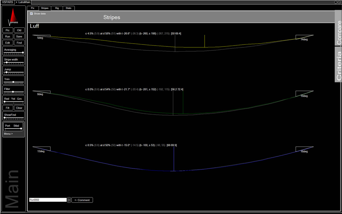
Task: Close the VSPARS window
Action: pos(339,2)
